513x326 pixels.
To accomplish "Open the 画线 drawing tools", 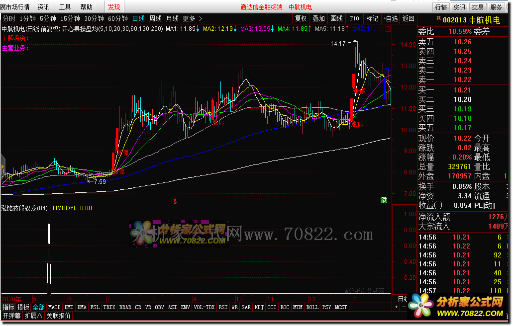I will (x=336, y=18).
